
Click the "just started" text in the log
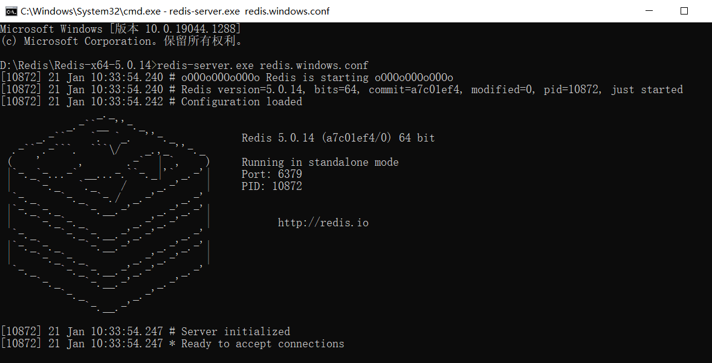647,90
